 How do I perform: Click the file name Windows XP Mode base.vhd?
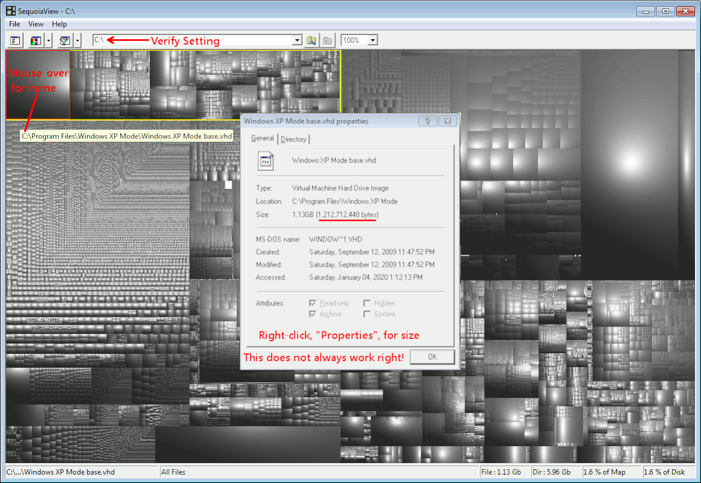click(334, 161)
